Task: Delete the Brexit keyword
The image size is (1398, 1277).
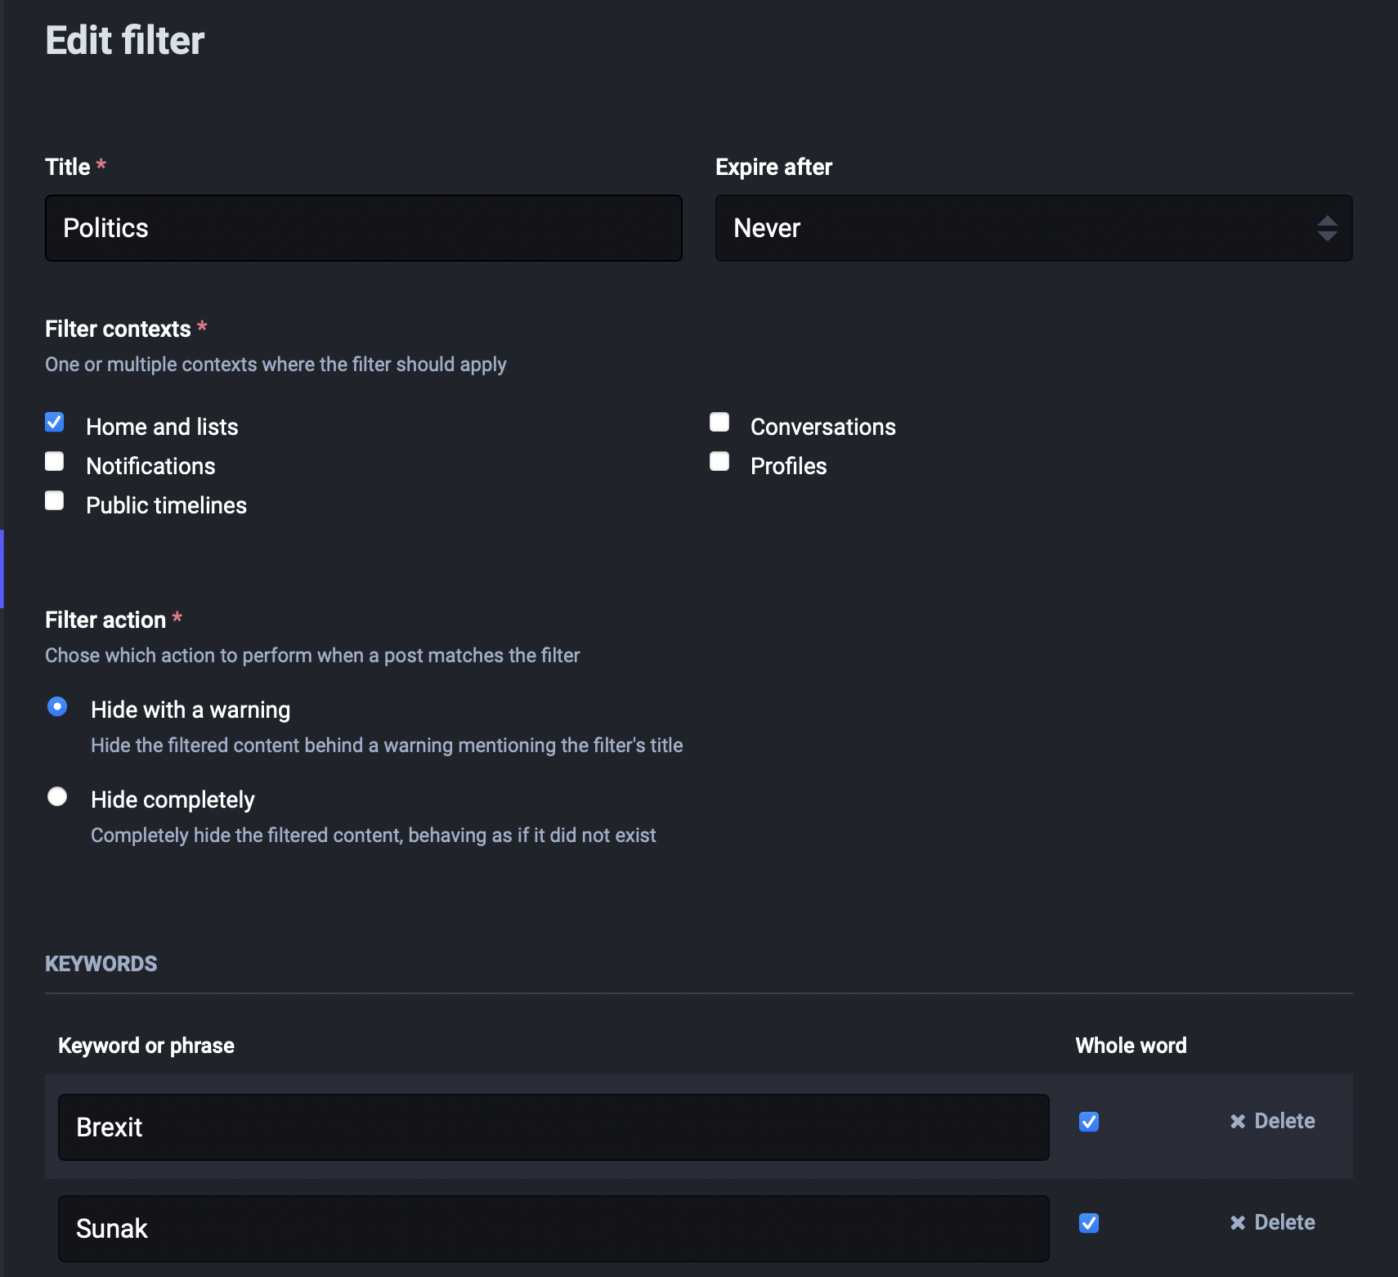Action: point(1284,1122)
